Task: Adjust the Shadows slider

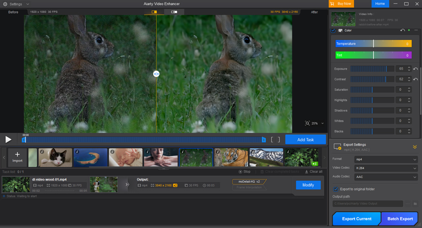Action: 372,111
